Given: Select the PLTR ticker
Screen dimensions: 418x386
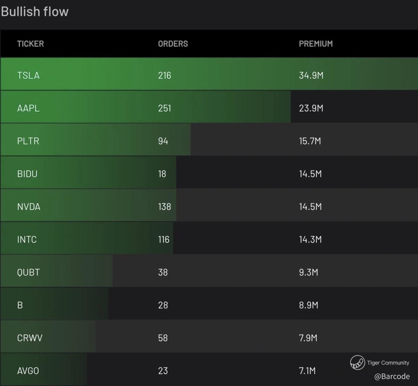Looking at the screenshot, I should (x=28, y=141).
